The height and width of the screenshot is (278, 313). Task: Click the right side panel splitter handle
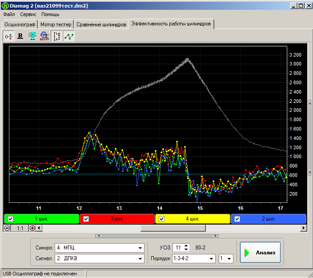point(309,138)
